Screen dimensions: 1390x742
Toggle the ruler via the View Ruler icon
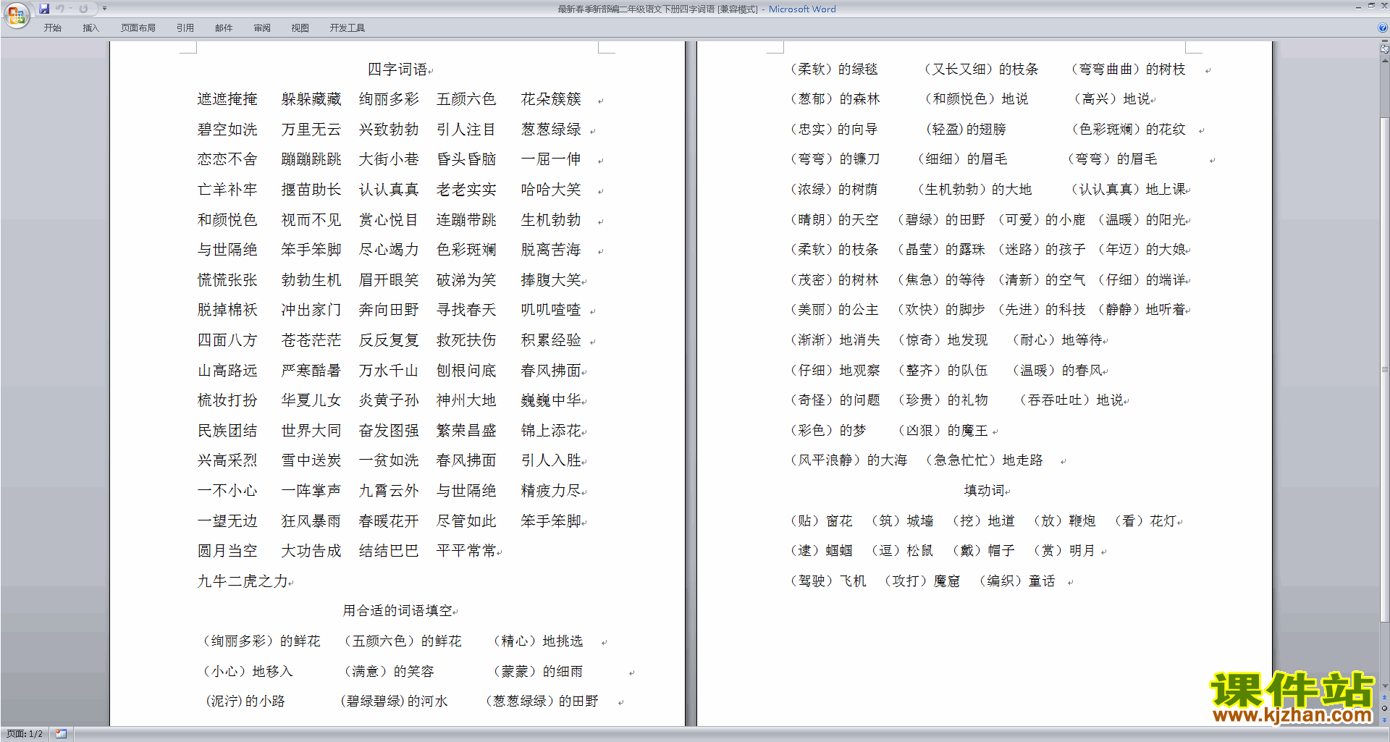coord(1384,49)
